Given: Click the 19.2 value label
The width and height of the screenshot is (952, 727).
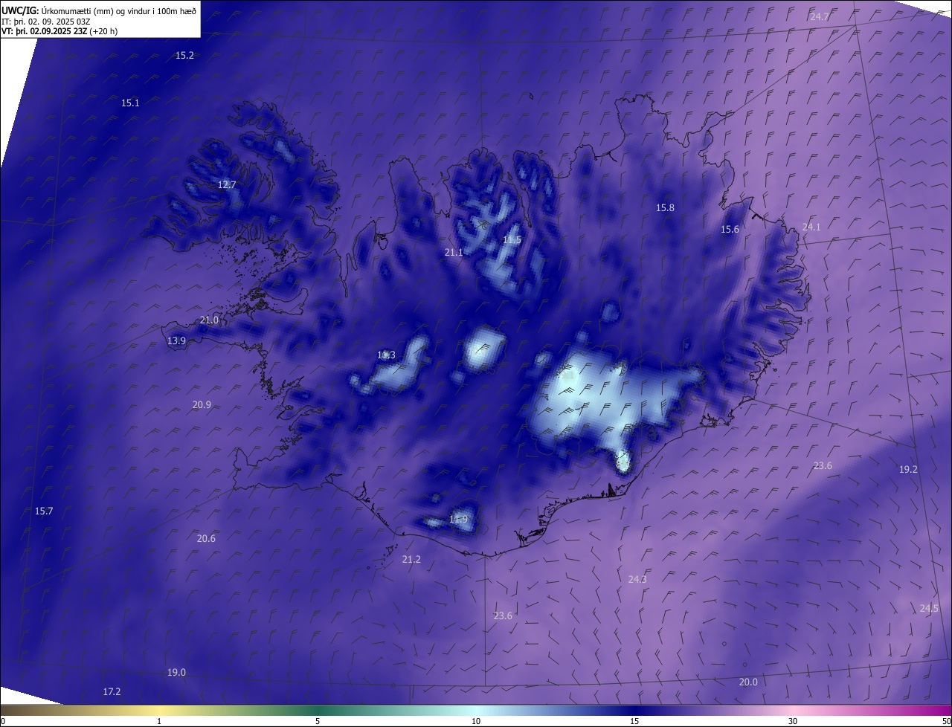Looking at the screenshot, I should (908, 470).
